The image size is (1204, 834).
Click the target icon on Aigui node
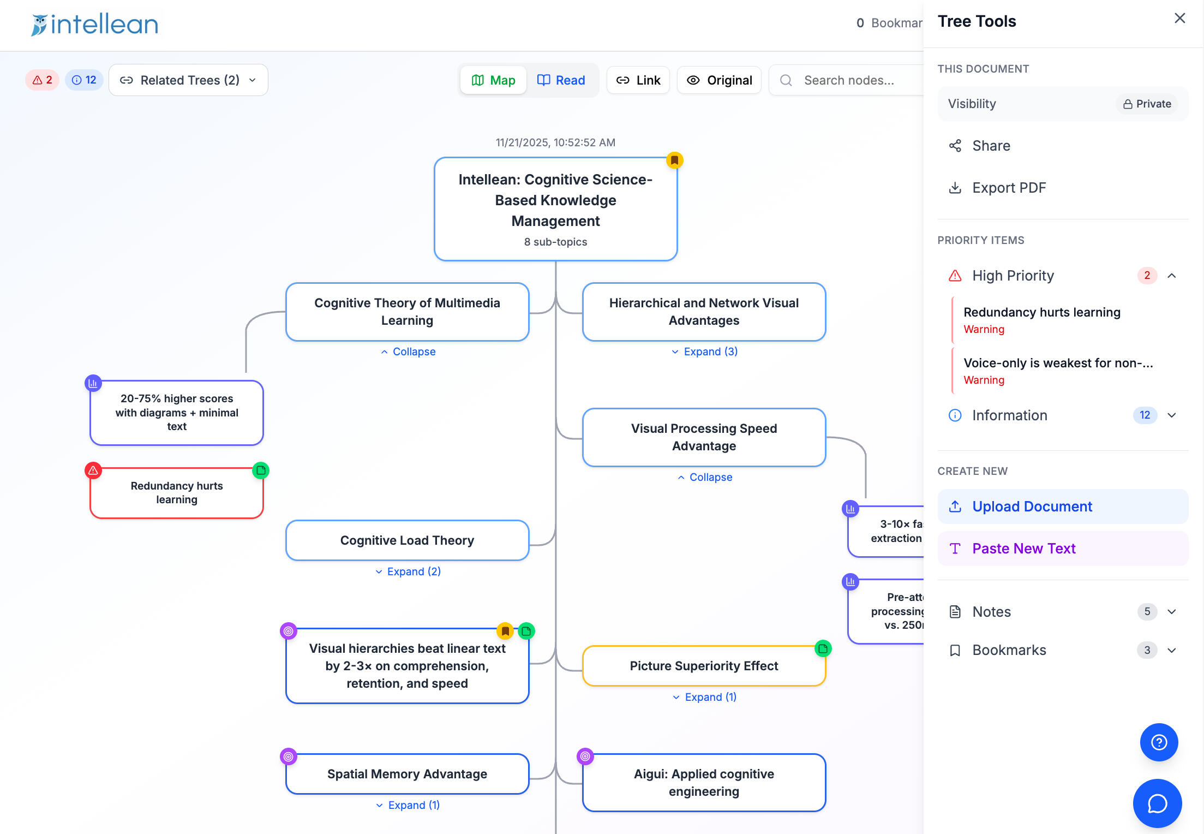(x=585, y=756)
